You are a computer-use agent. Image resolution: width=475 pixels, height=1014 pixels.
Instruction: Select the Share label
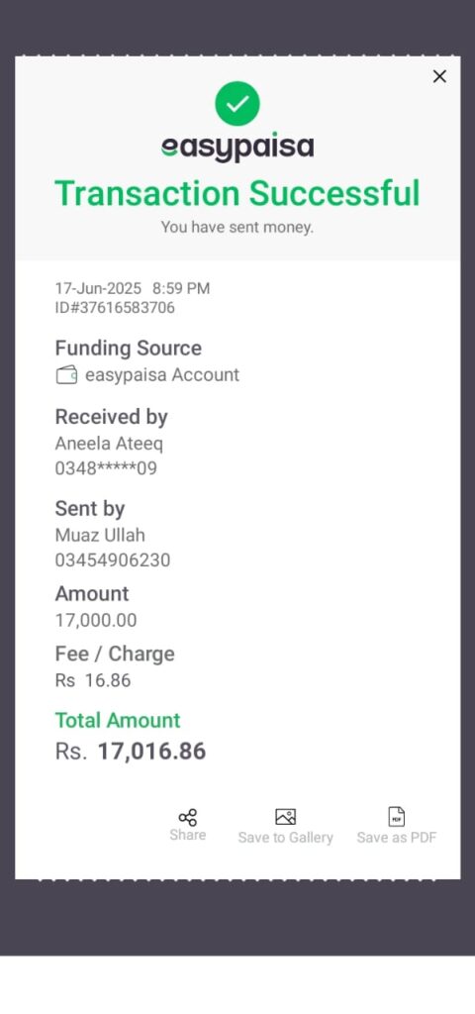coord(188,835)
